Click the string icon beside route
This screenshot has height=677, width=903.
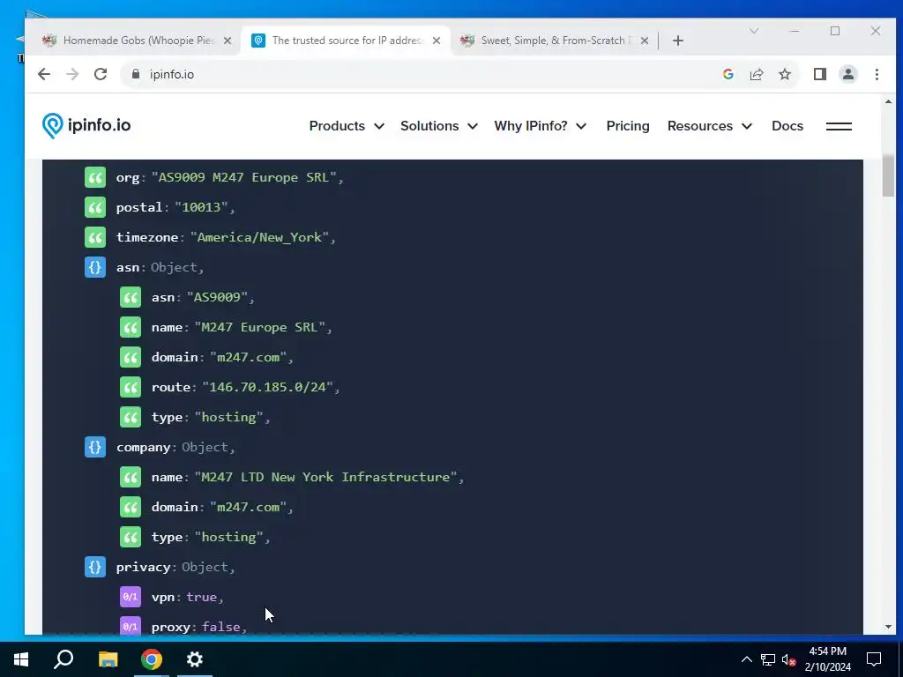click(131, 387)
